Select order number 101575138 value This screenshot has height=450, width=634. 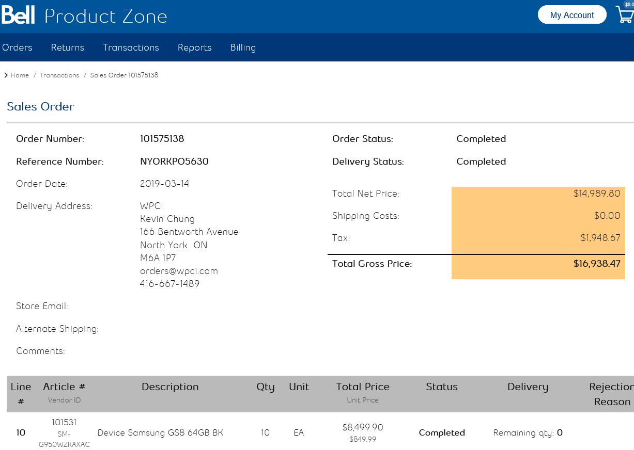point(162,139)
